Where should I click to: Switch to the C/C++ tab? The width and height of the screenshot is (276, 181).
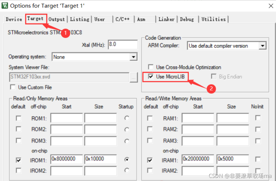tap(123, 19)
